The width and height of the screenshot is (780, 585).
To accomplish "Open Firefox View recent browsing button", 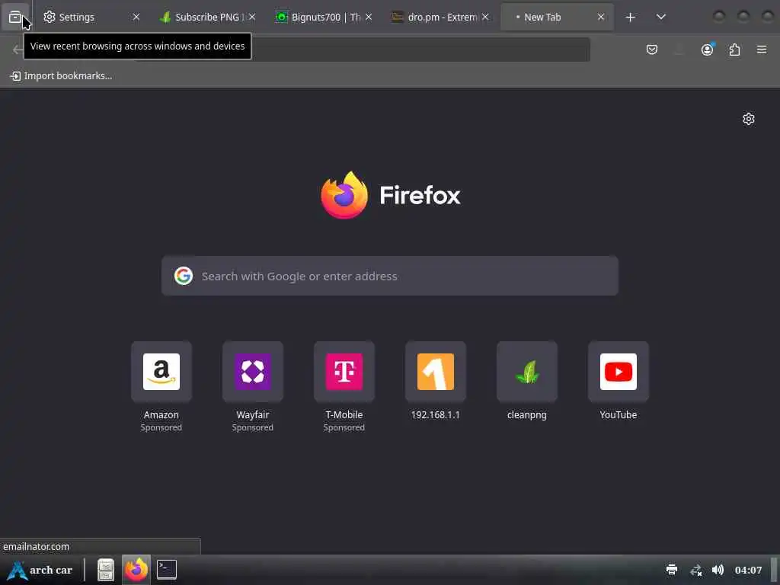I will 15,17.
